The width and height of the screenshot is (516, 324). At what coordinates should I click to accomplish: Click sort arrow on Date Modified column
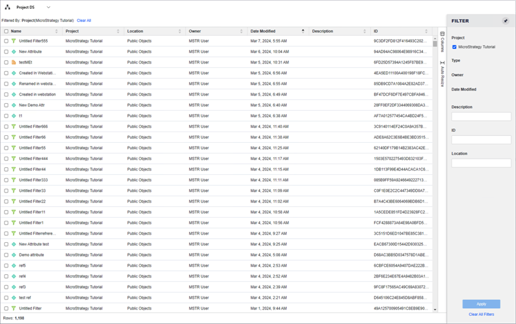[x=303, y=31]
